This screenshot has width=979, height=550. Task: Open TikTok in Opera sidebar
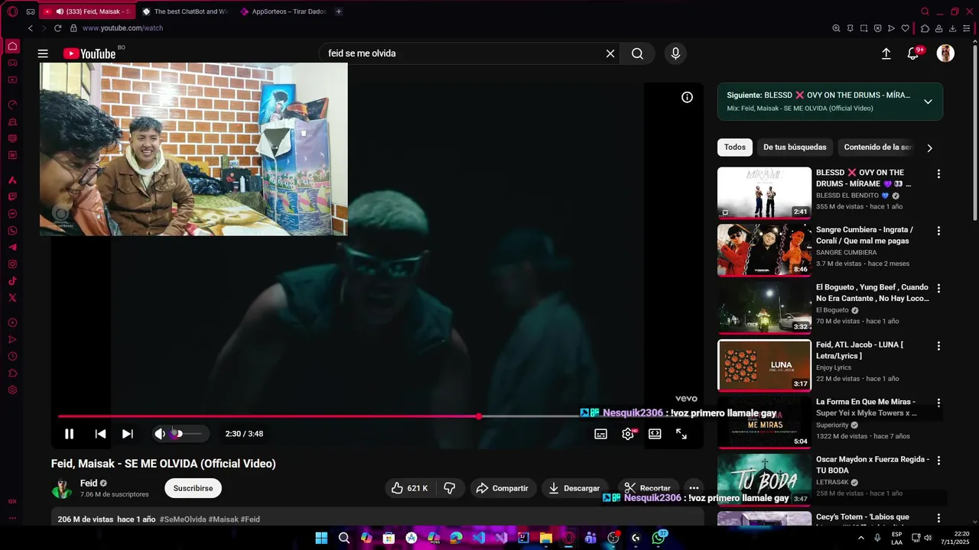click(12, 281)
